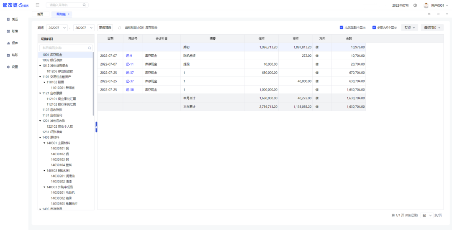Switch to the 首页 tab
This screenshot has width=452, height=230.
(x=40, y=14)
